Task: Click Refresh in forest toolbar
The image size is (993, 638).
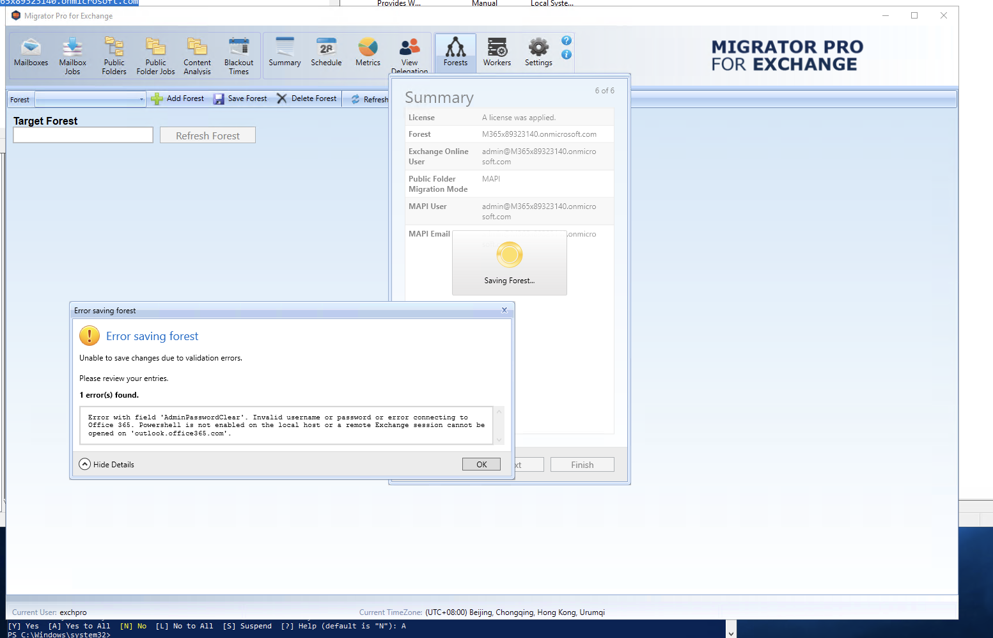Action: tap(370, 99)
